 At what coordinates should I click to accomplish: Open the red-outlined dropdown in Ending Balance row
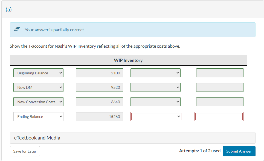click(156, 117)
